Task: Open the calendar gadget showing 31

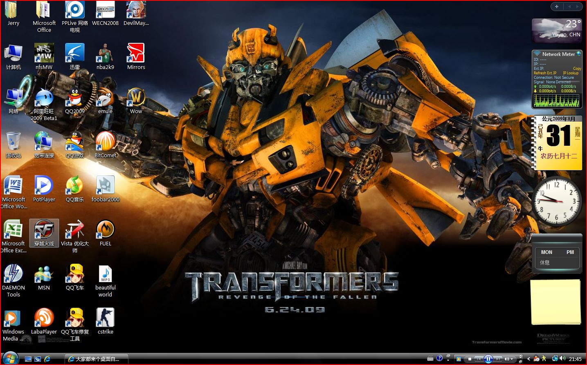Action: 557,142
